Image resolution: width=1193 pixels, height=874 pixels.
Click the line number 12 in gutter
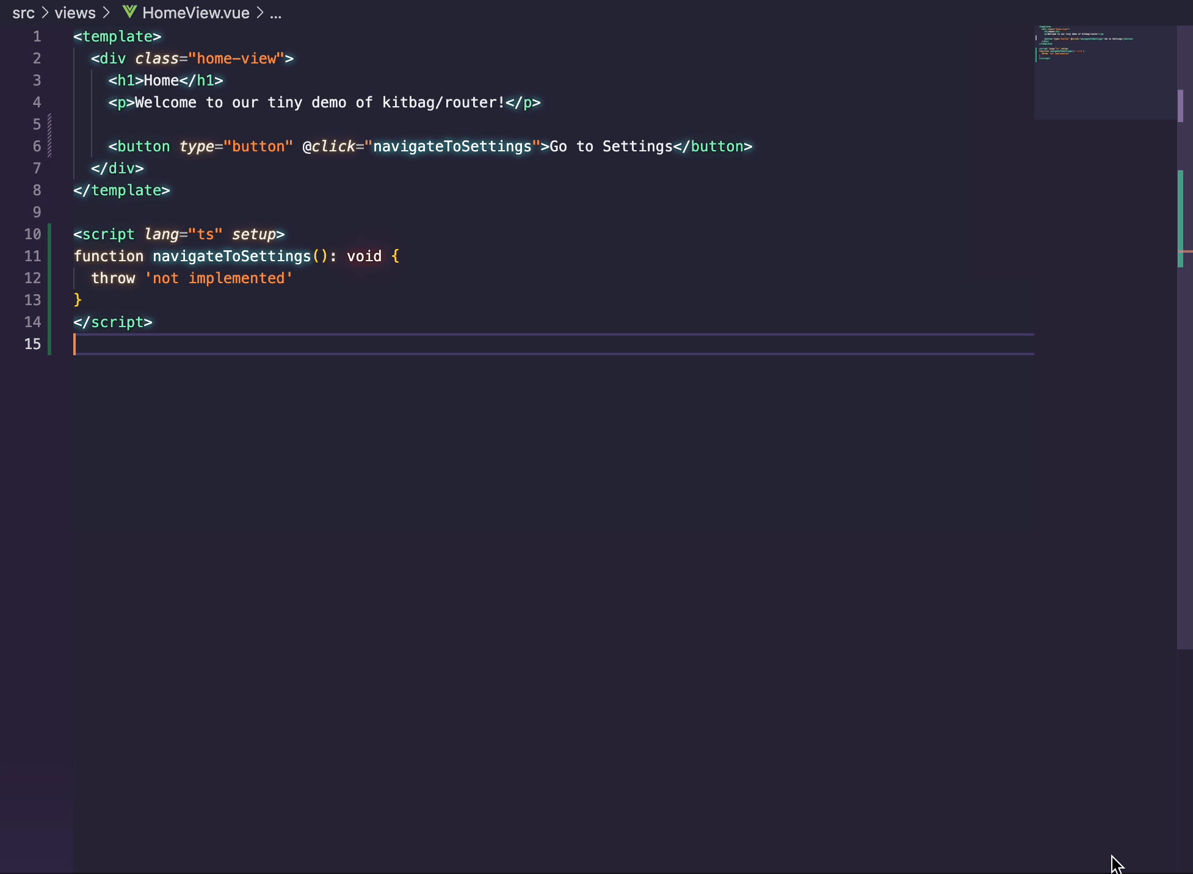click(34, 279)
